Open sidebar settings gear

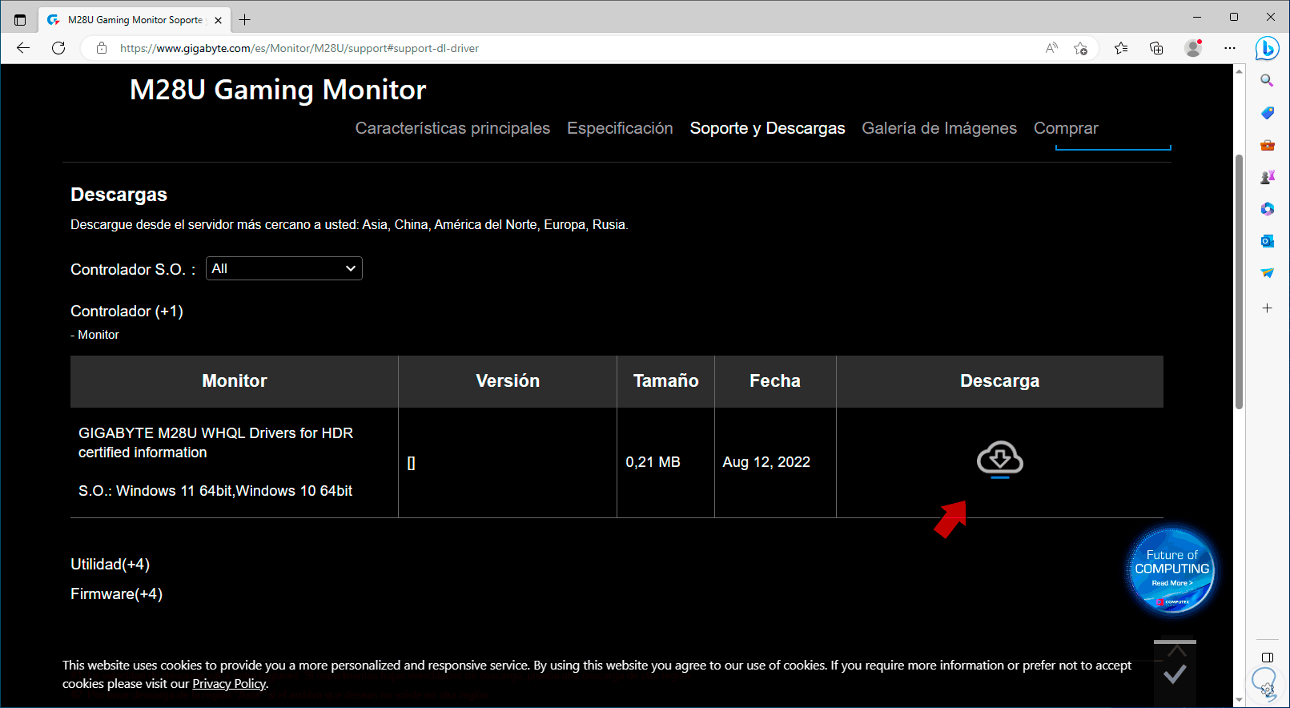click(1267, 688)
